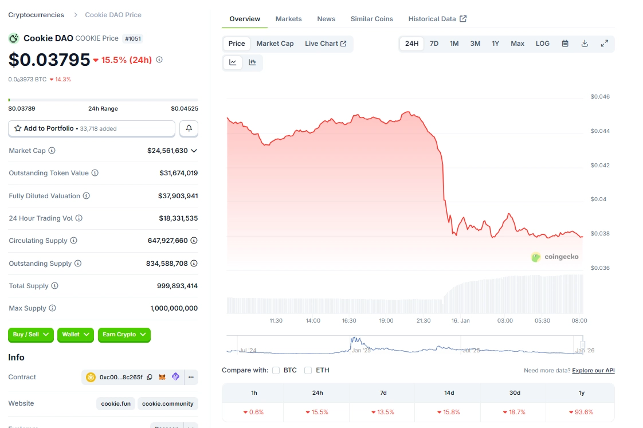This screenshot has width=643, height=428.
Task: Enable the ETH comparison checkbox
Action: tap(308, 371)
